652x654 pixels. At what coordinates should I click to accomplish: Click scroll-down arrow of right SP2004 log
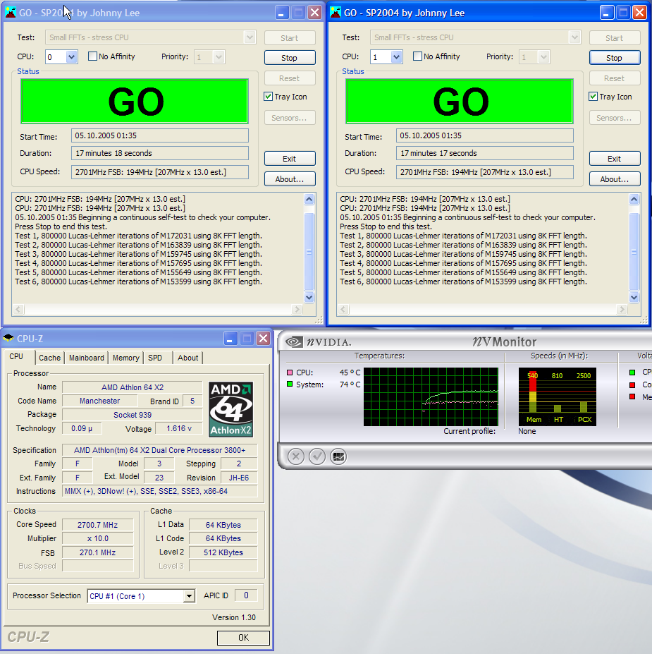634,298
